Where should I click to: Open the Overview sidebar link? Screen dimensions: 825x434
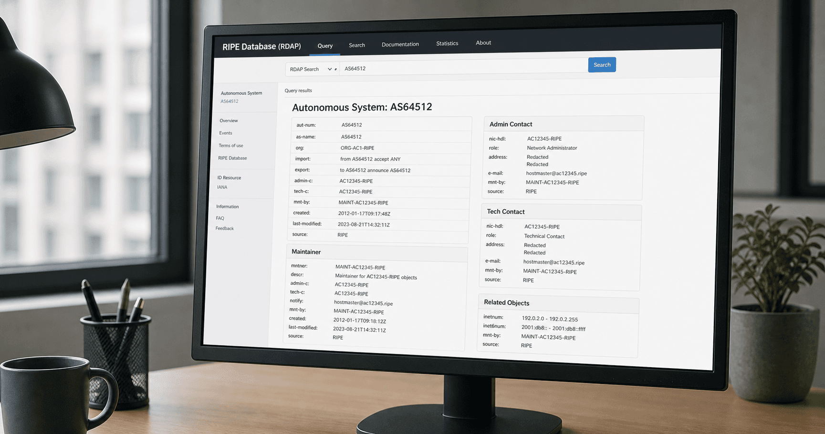(x=229, y=121)
